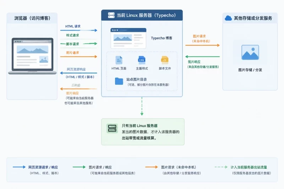The height and width of the screenshot is (189, 284).
Task: Click the (HTML / 样式 / 脚本) label under 网页资源响应
Action: coord(80,77)
